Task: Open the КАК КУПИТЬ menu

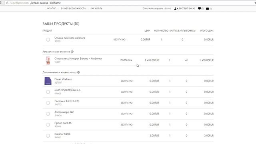Action: 96,8
